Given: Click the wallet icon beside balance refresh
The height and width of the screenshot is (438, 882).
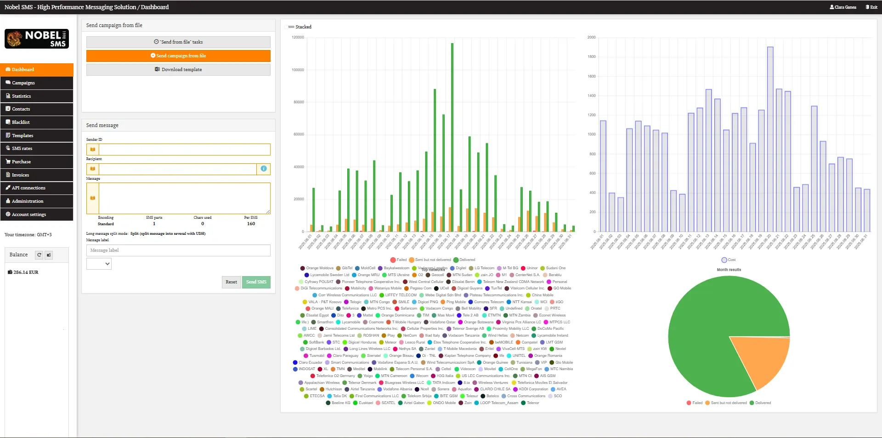Looking at the screenshot, I should pos(49,255).
